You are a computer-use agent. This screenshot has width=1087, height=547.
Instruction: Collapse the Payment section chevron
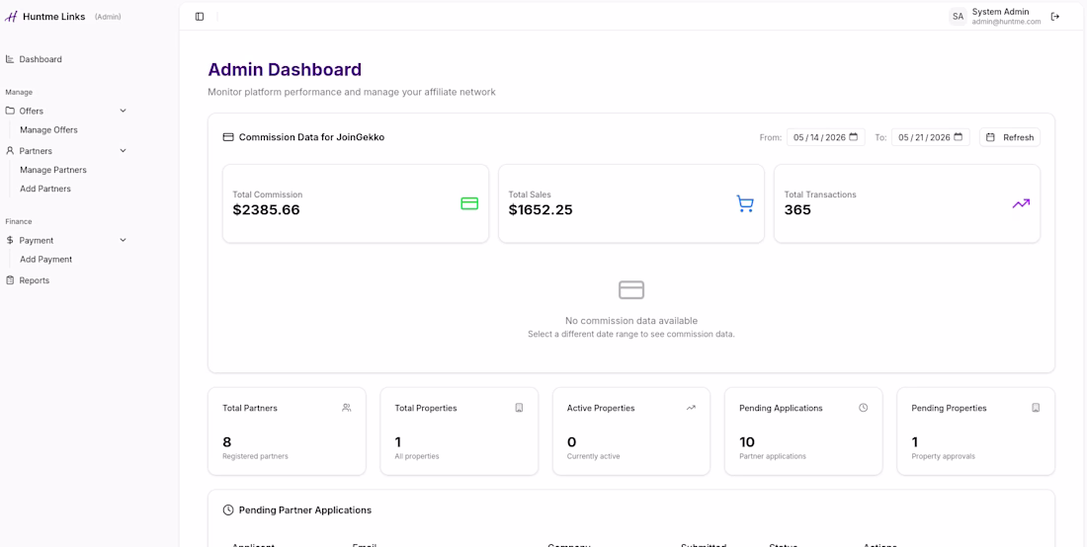coord(123,240)
